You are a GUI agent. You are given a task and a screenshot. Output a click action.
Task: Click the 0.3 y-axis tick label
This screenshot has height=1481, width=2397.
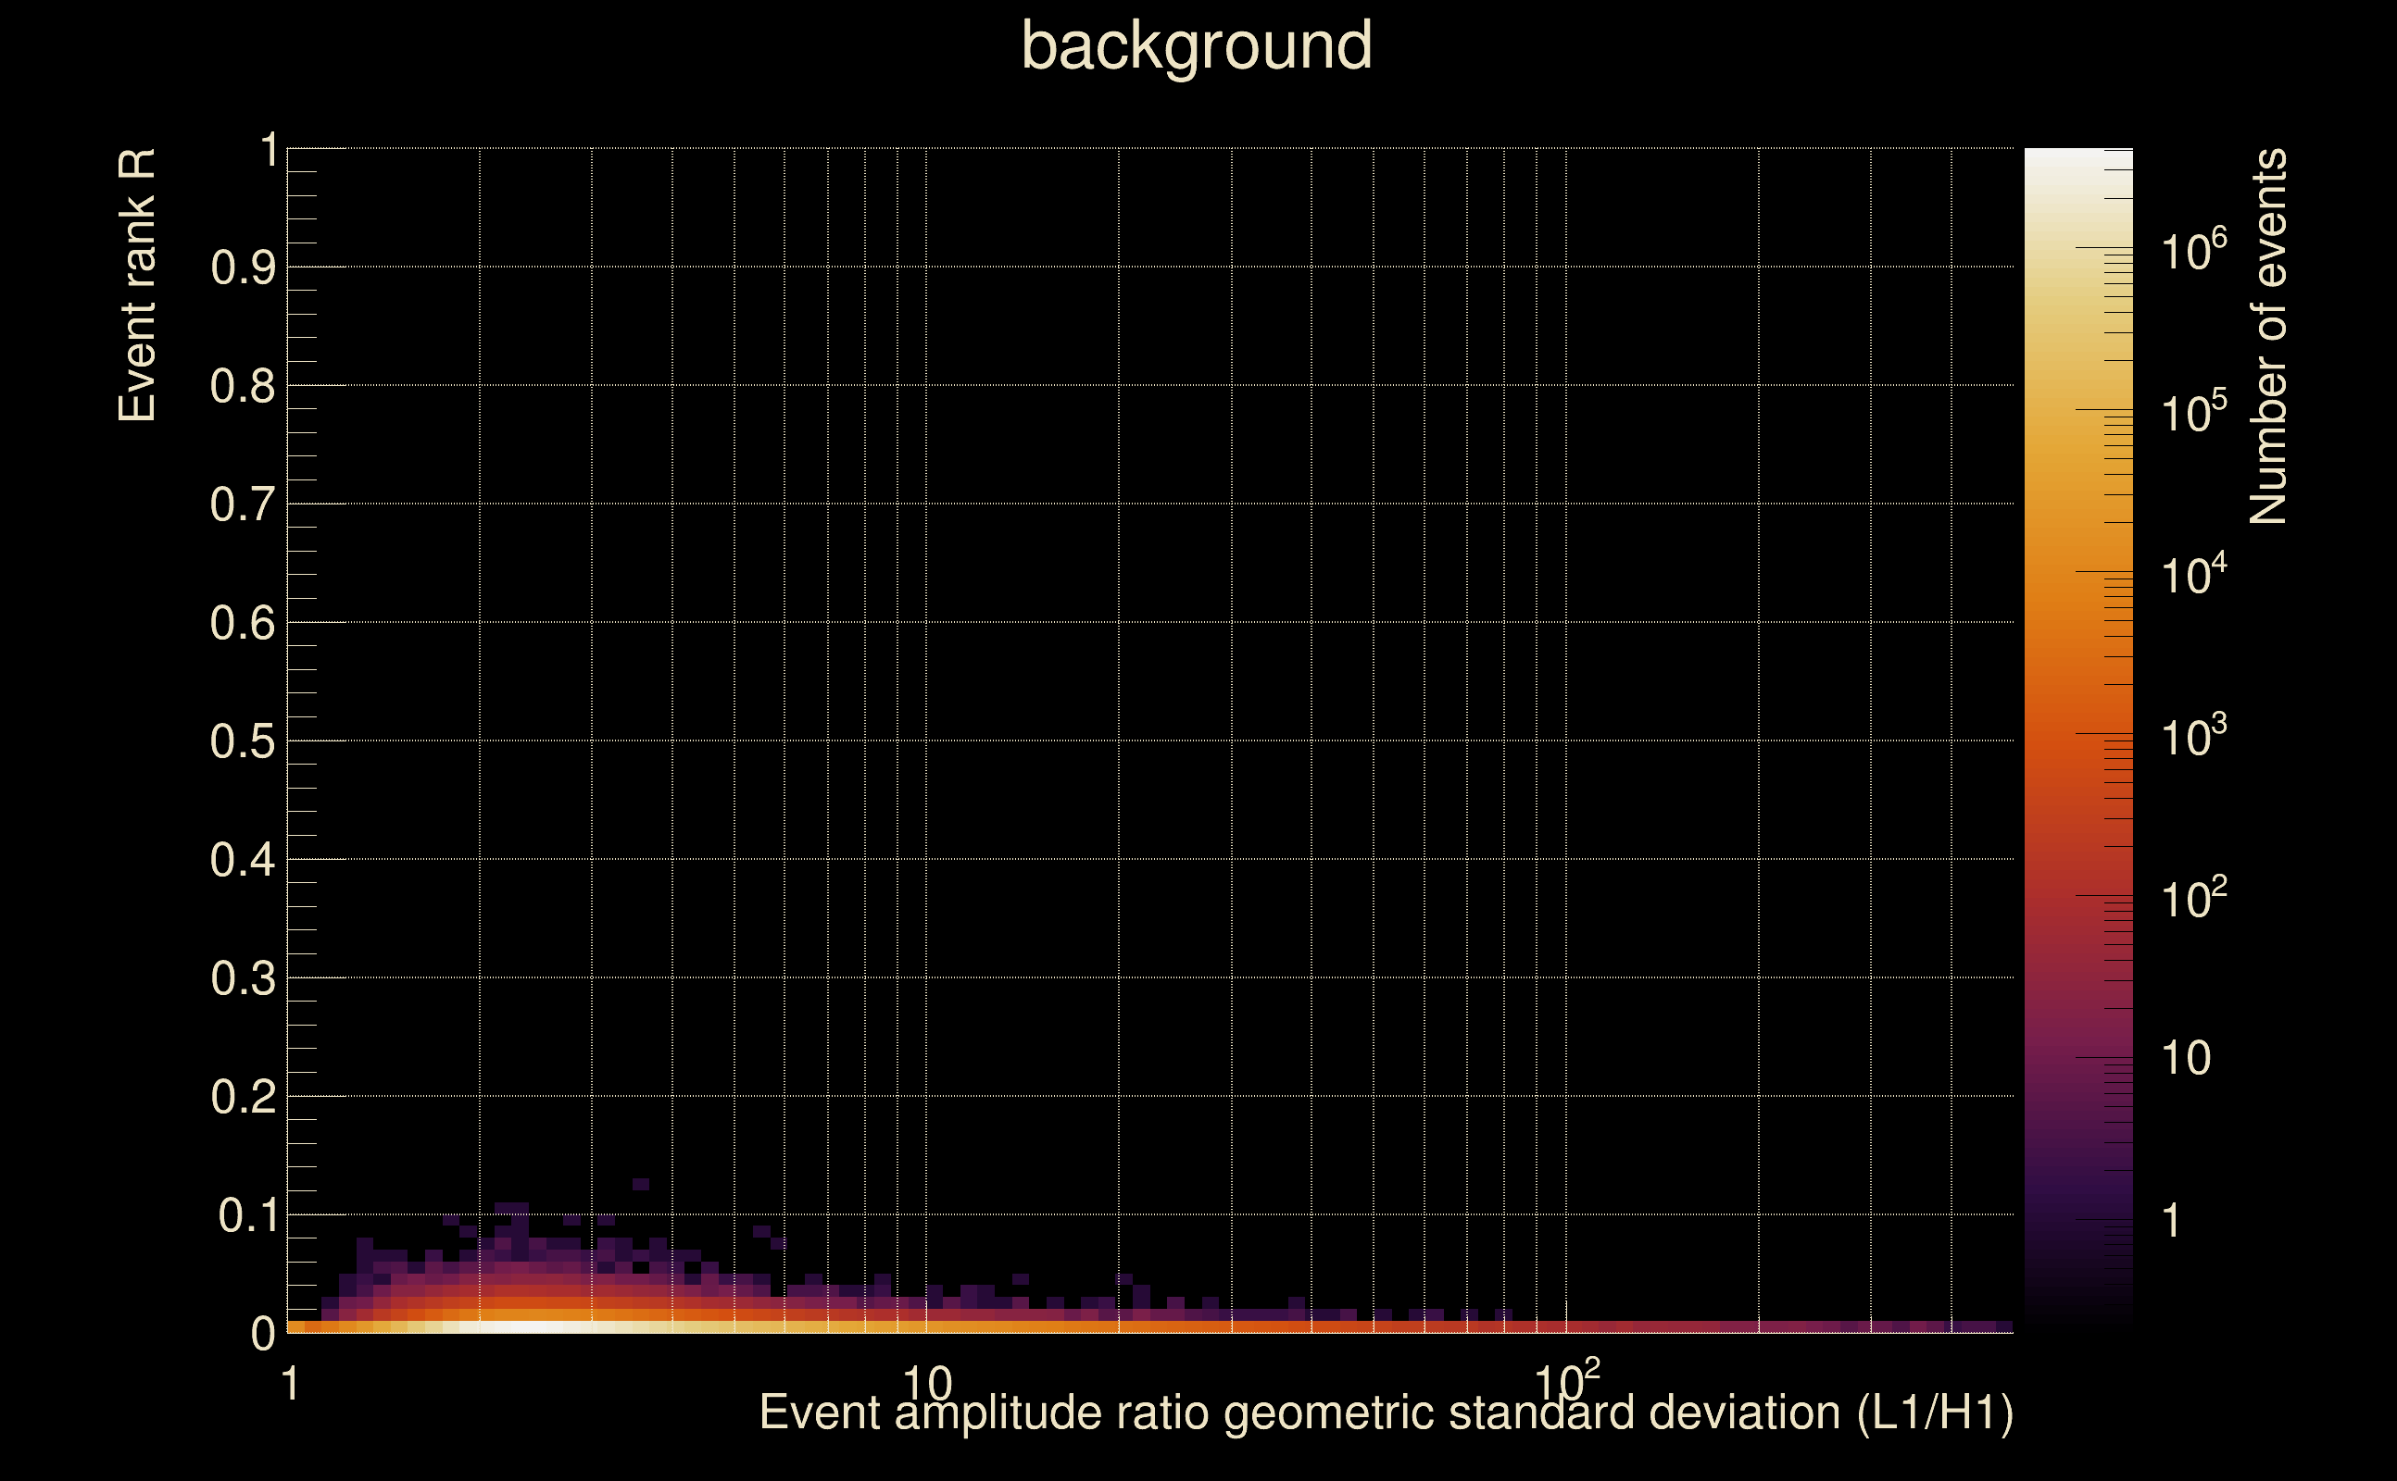click(x=243, y=979)
